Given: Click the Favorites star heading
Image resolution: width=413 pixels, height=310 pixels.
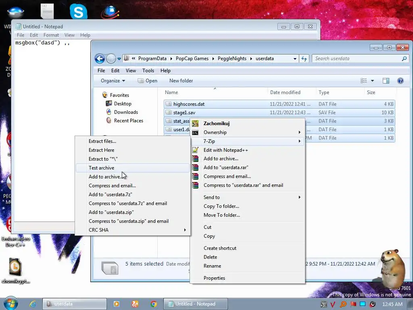Looking at the screenshot, I should [116, 95].
